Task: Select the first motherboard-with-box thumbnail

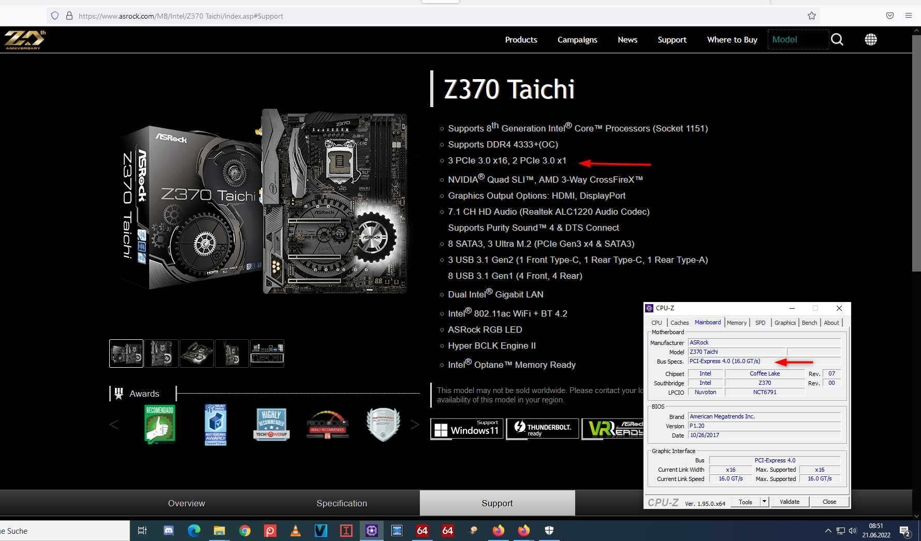Action: click(x=126, y=353)
